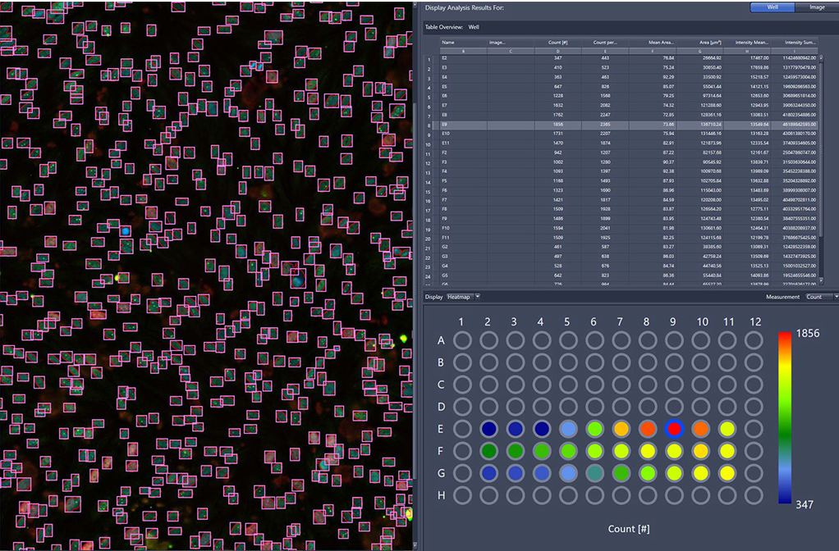Select orange well E7 in heatmap

[x=621, y=429]
